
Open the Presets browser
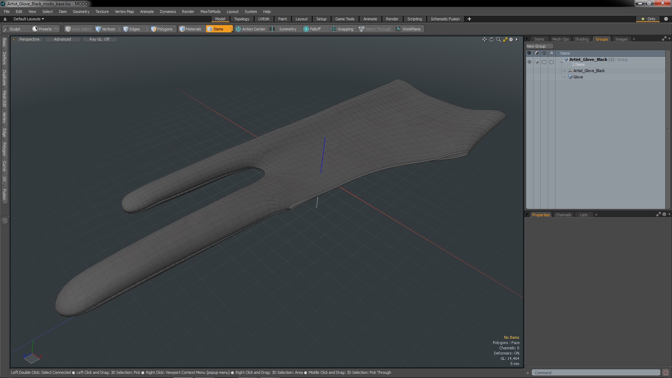tap(45, 29)
